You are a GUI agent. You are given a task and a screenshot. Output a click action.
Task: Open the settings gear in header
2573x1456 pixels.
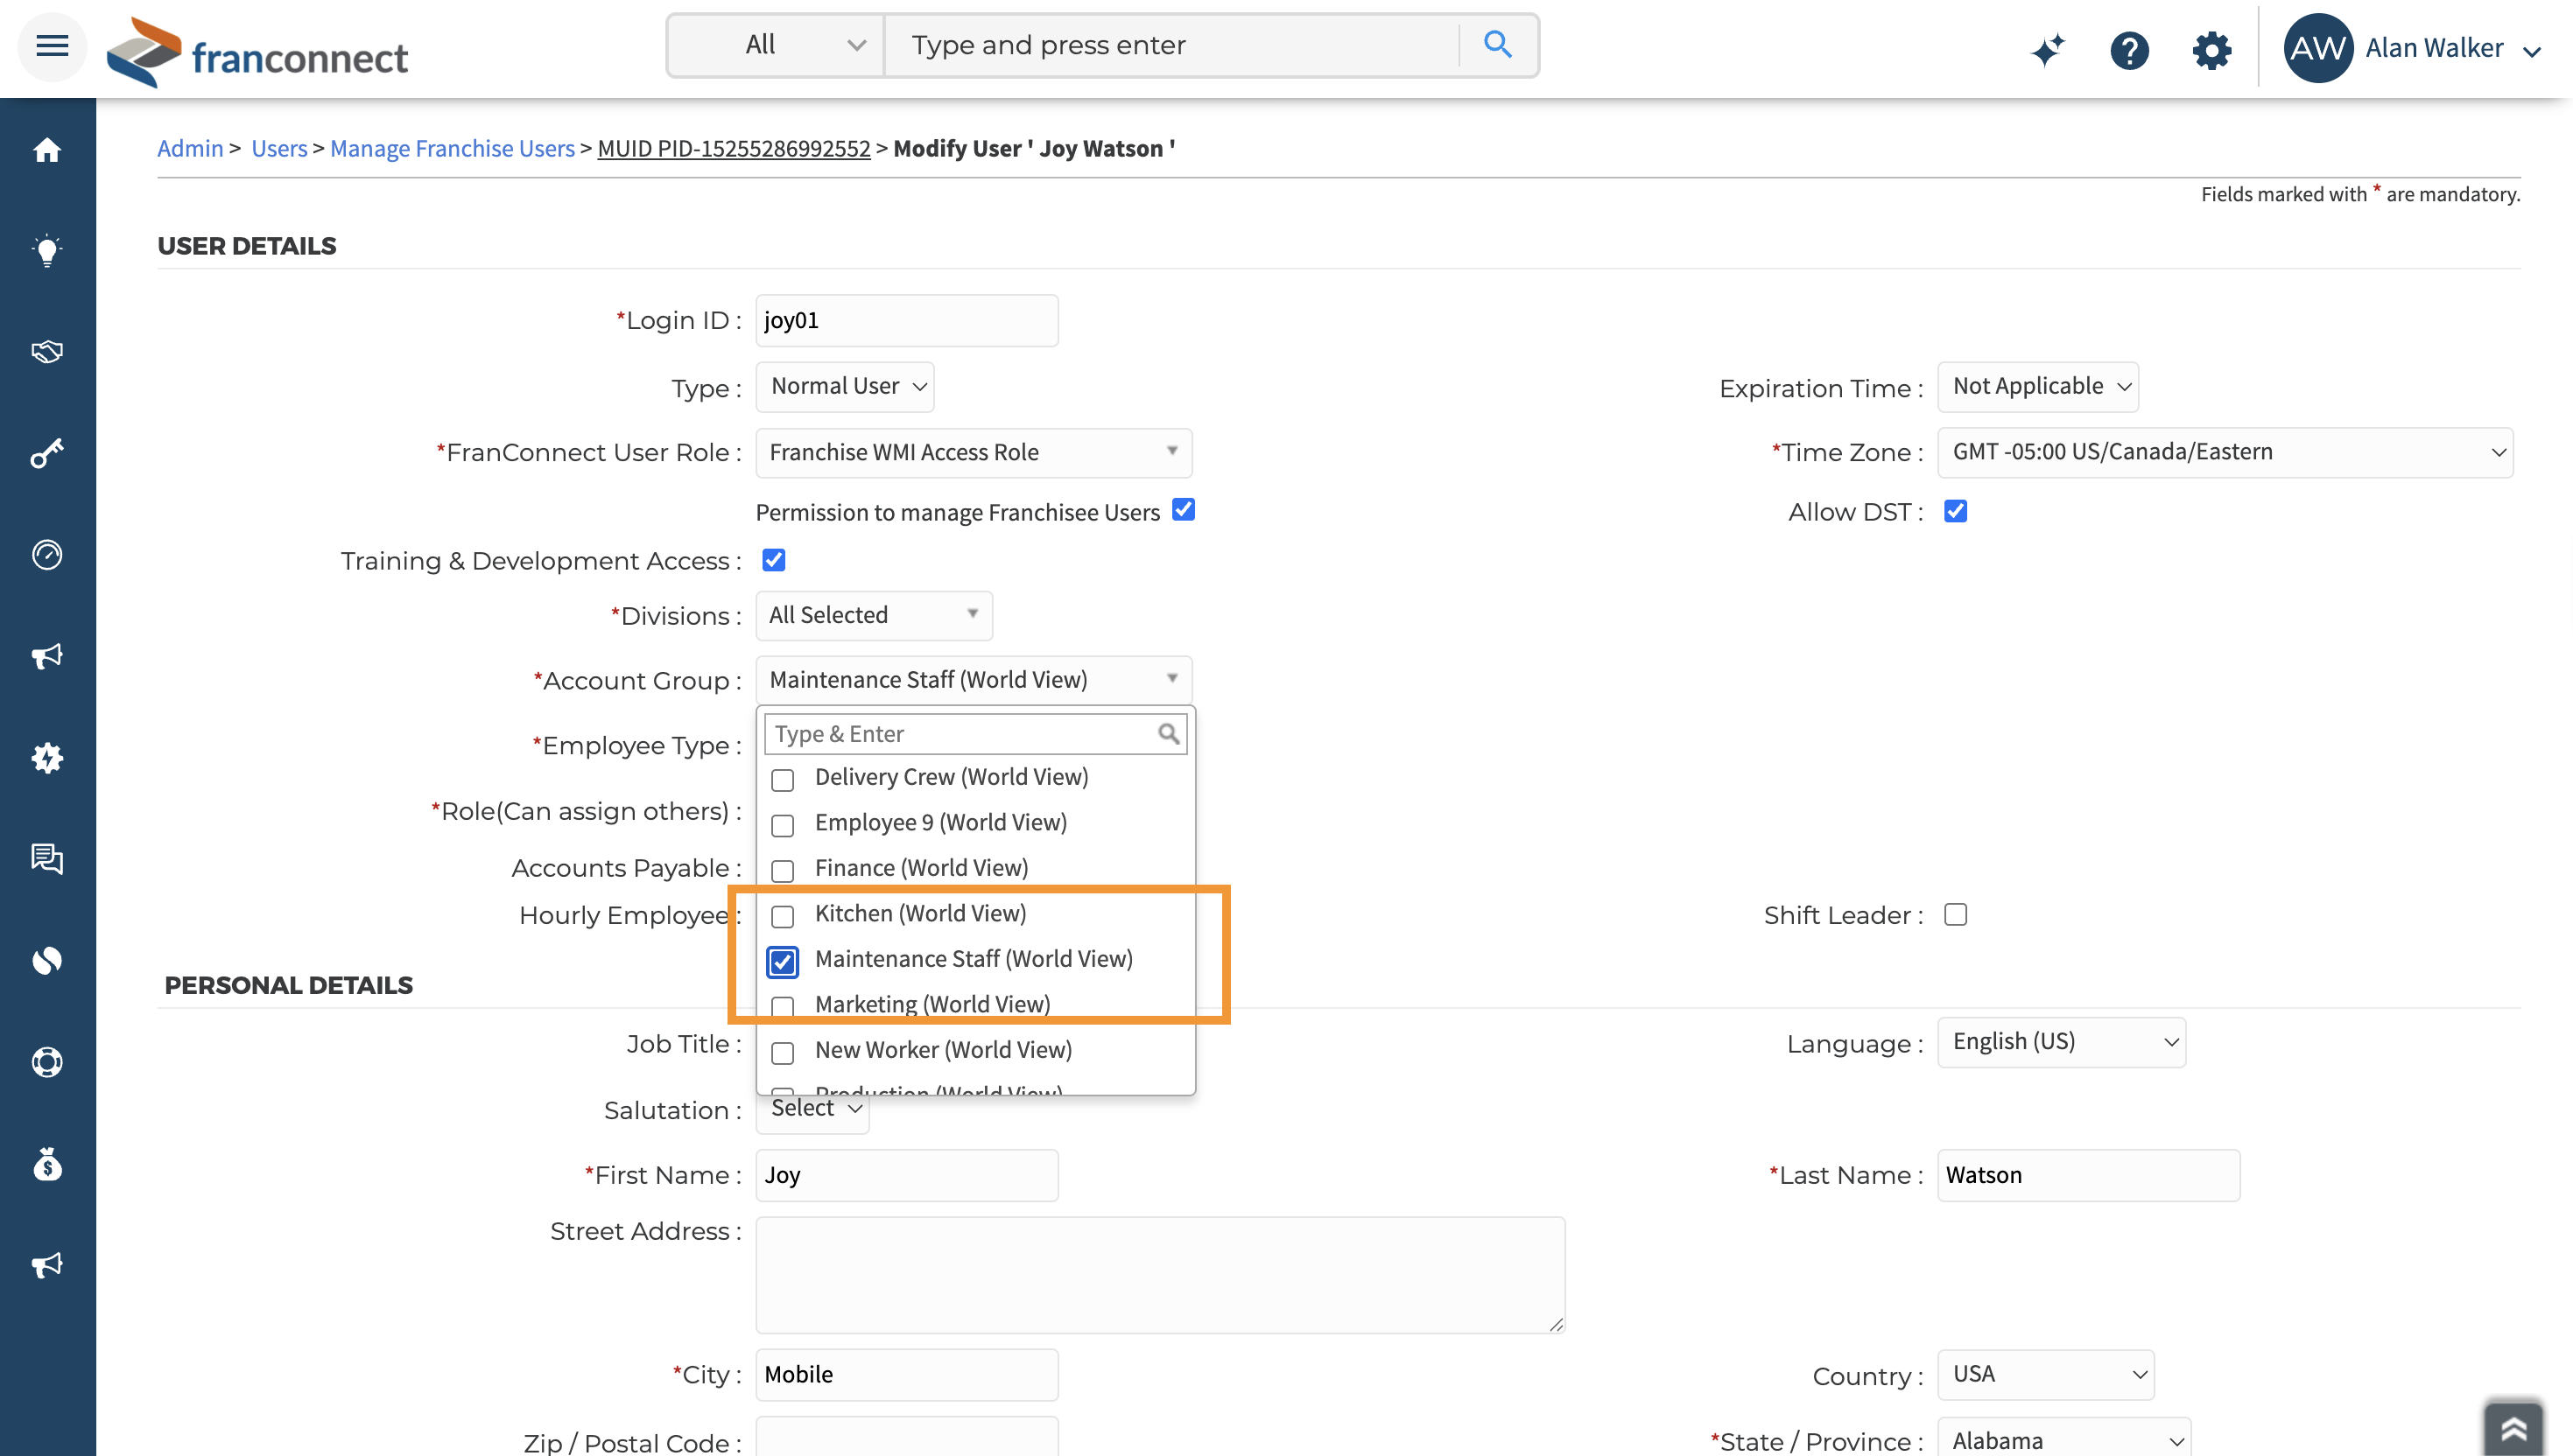pyautogui.click(x=2211, y=49)
